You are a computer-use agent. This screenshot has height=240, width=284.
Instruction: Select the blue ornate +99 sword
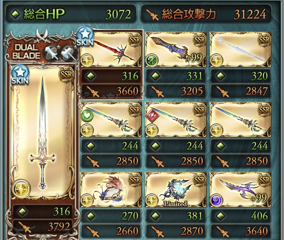[x=176, y=49]
